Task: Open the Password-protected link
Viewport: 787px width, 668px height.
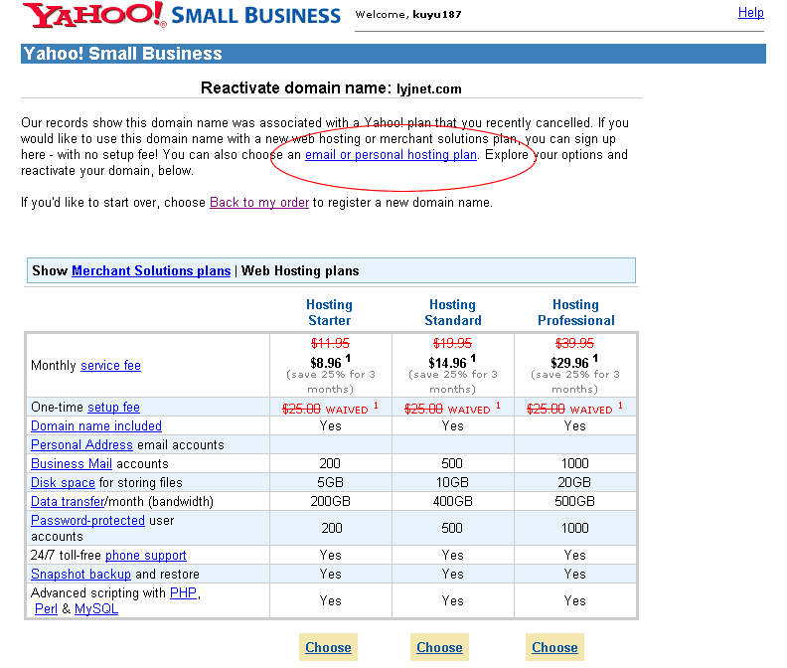Action: point(87,520)
